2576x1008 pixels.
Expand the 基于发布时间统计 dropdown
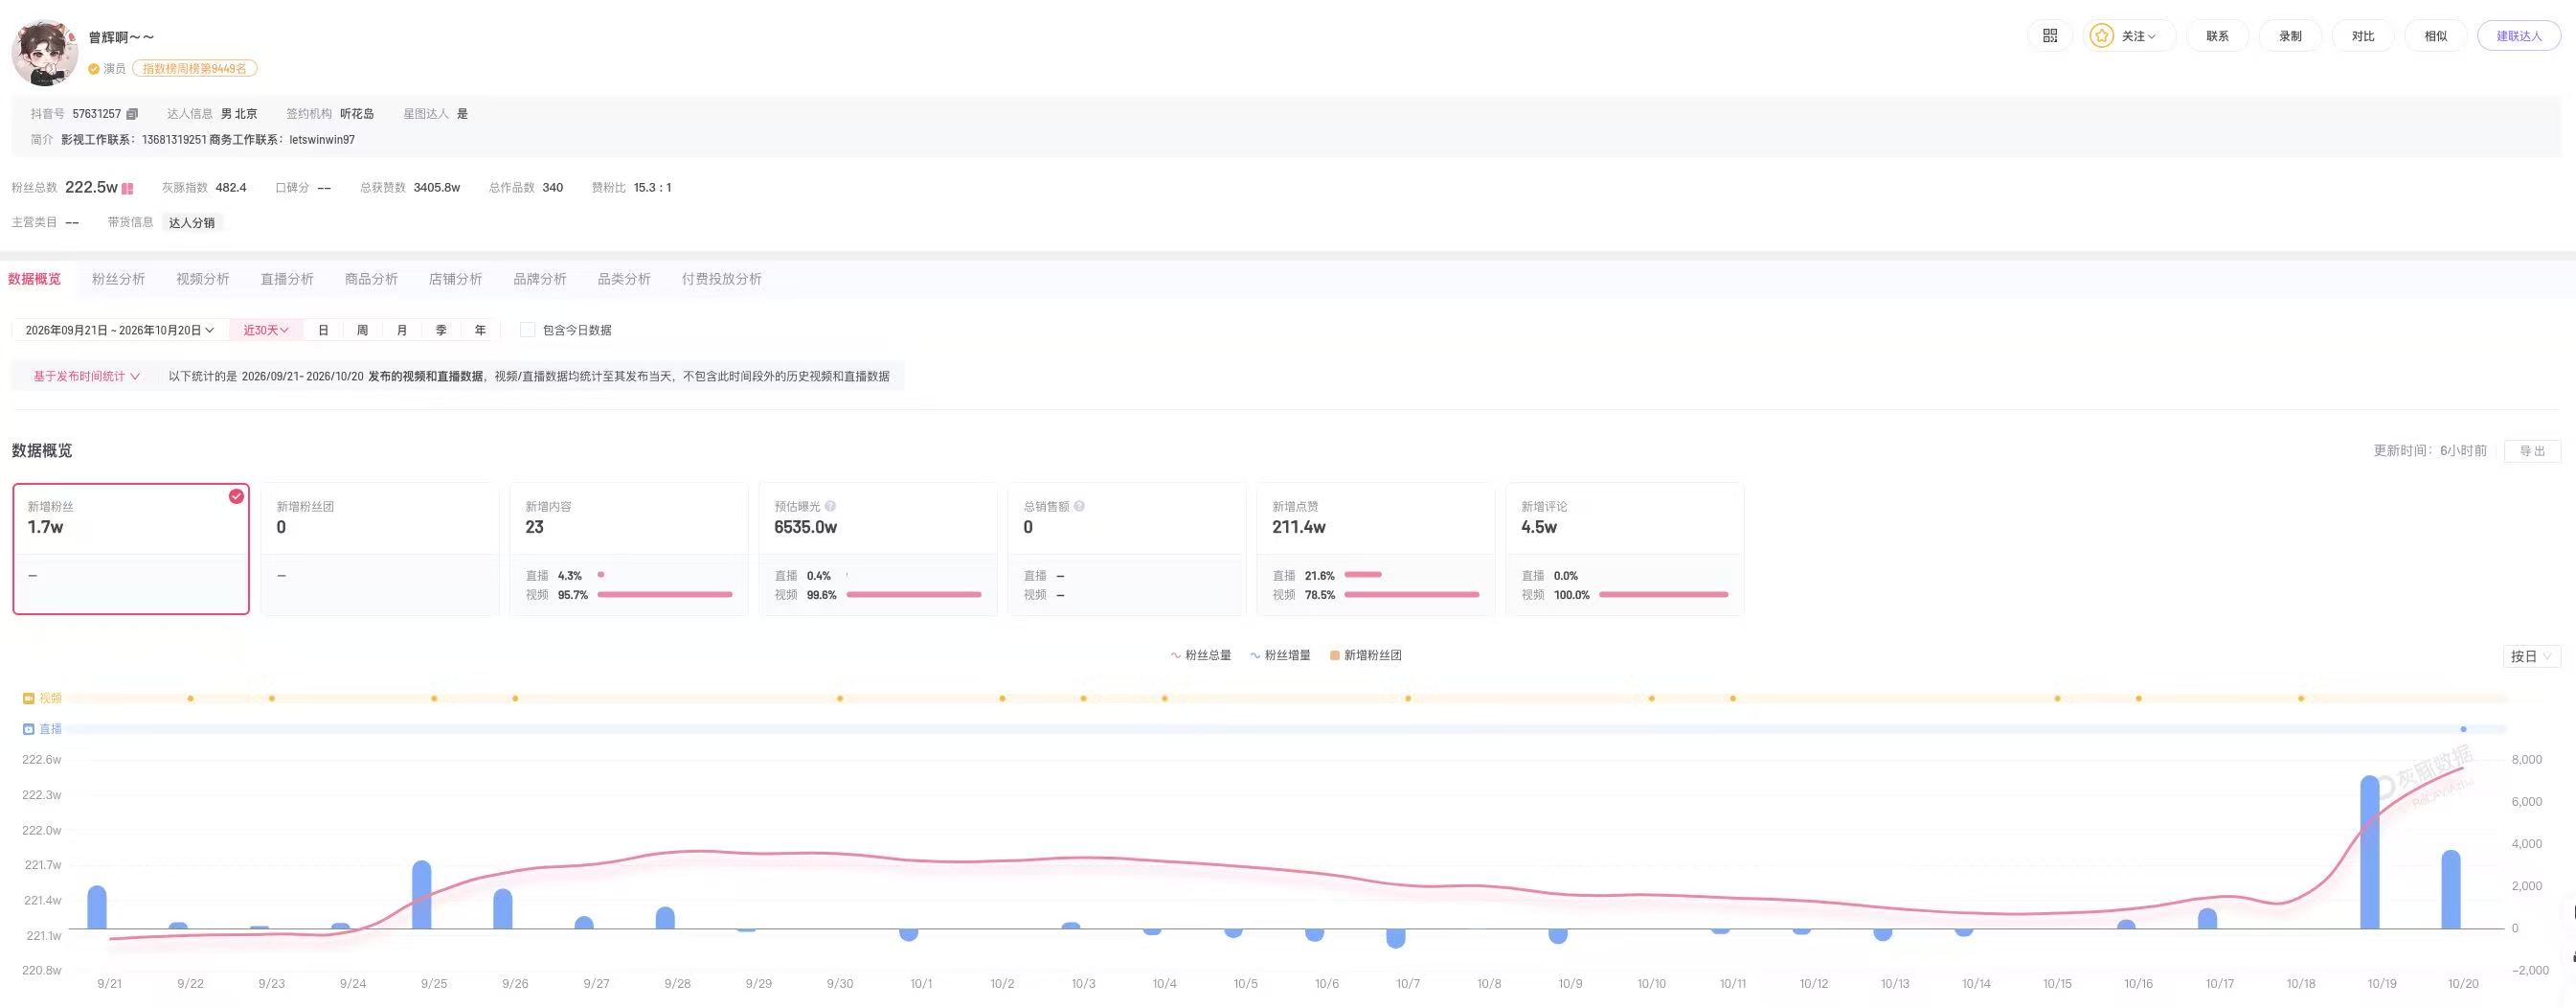tap(87, 377)
